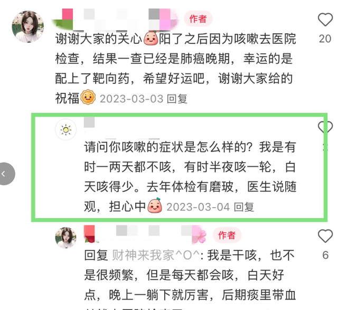The height and width of the screenshot is (310, 338).
Task: Open the sun avatar of the second commenter
Action: coord(65,129)
